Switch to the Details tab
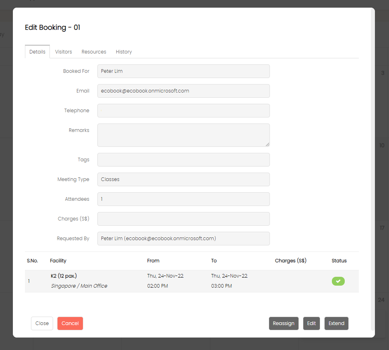389x350 pixels. pos(37,51)
